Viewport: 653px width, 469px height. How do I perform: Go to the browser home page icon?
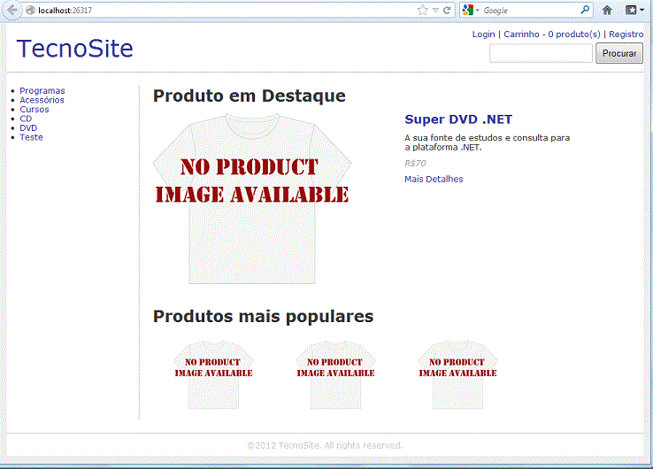pos(607,10)
